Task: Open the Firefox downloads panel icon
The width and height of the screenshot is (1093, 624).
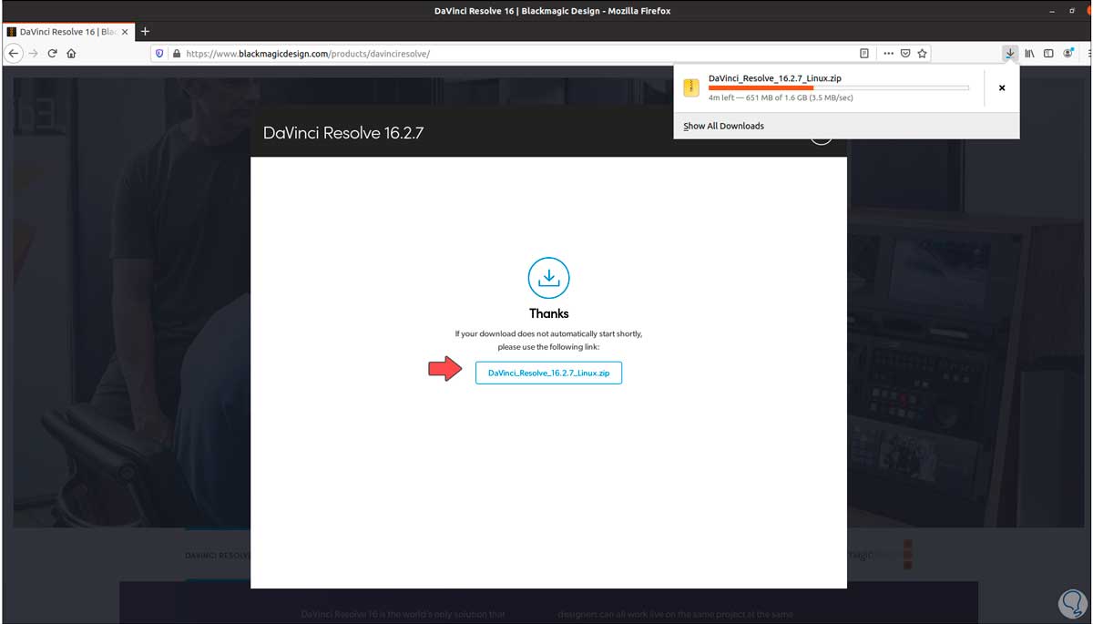Action: pos(1009,53)
